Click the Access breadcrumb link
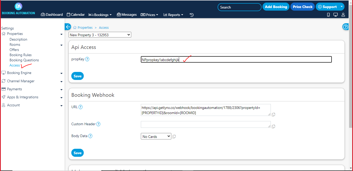The image size is (353, 171). point(104,27)
